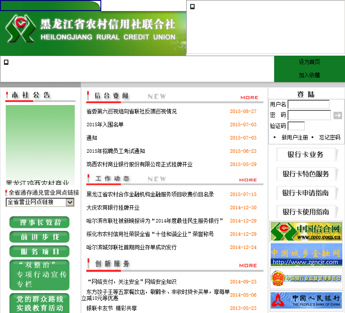Click MORE next to 工作动态
The height and width of the screenshot is (313, 345).
[248, 180]
